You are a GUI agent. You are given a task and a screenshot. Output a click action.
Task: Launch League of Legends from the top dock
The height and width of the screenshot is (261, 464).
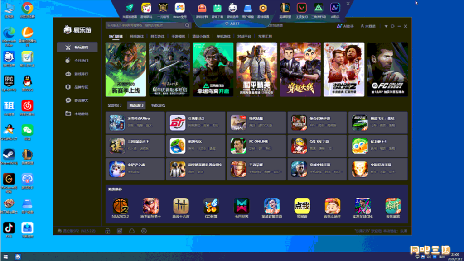tap(285, 8)
